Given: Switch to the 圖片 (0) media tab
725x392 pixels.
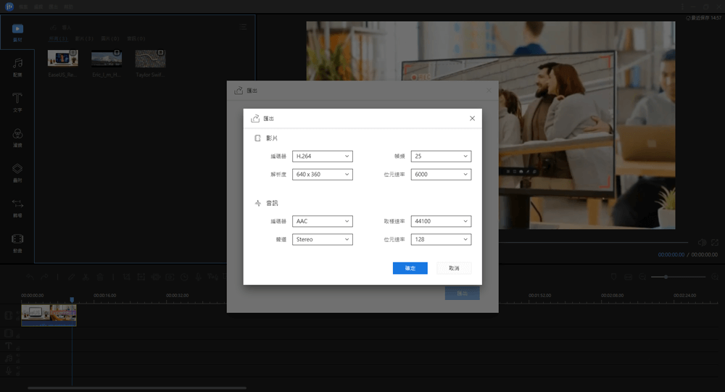Looking at the screenshot, I should [x=110, y=38].
